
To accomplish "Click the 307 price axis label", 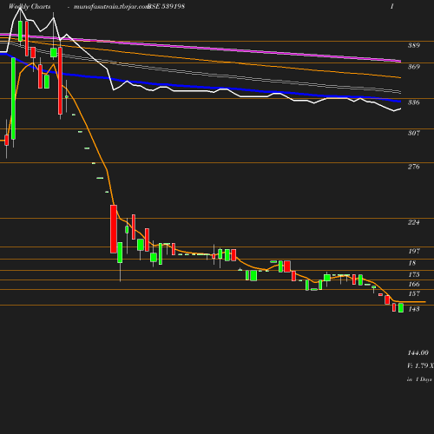I will [x=414, y=133].
